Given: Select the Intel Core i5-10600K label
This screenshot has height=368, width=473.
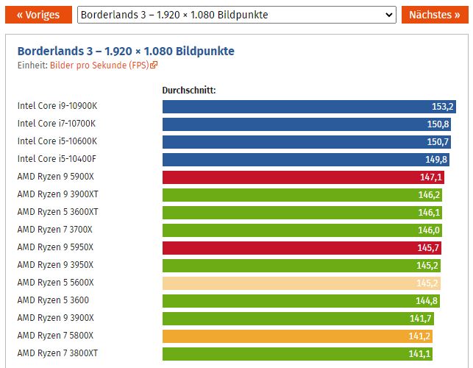Looking at the screenshot, I should coord(57,141).
